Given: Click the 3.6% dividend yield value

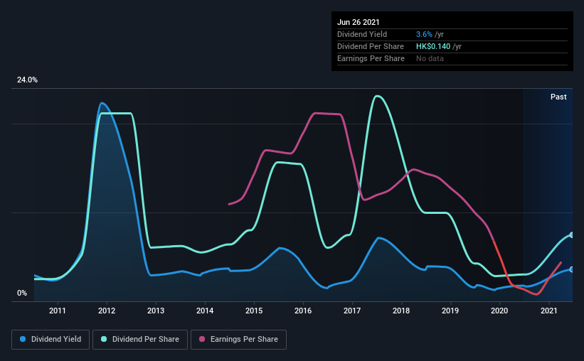Looking at the screenshot, I should 424,34.
